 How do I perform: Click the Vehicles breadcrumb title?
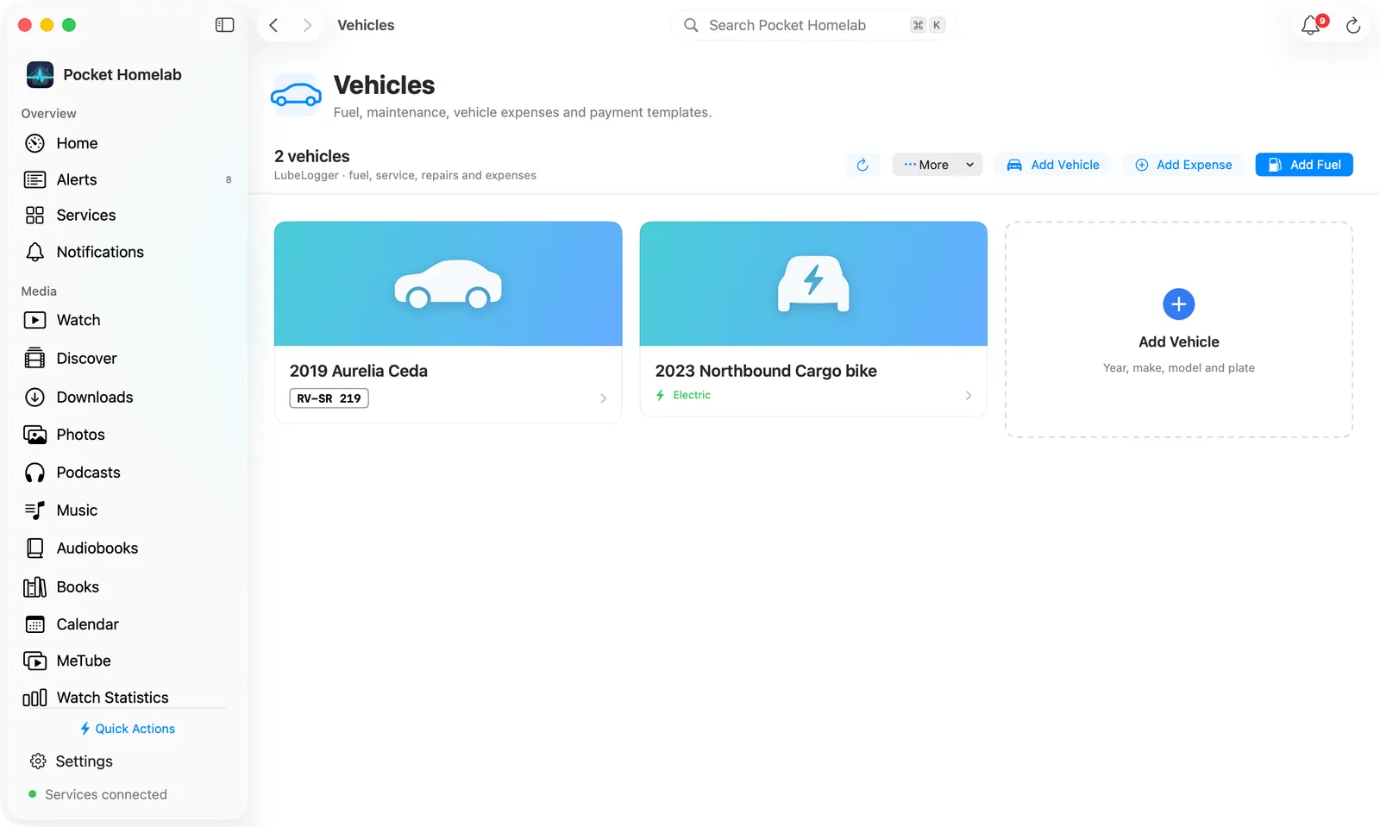(366, 25)
